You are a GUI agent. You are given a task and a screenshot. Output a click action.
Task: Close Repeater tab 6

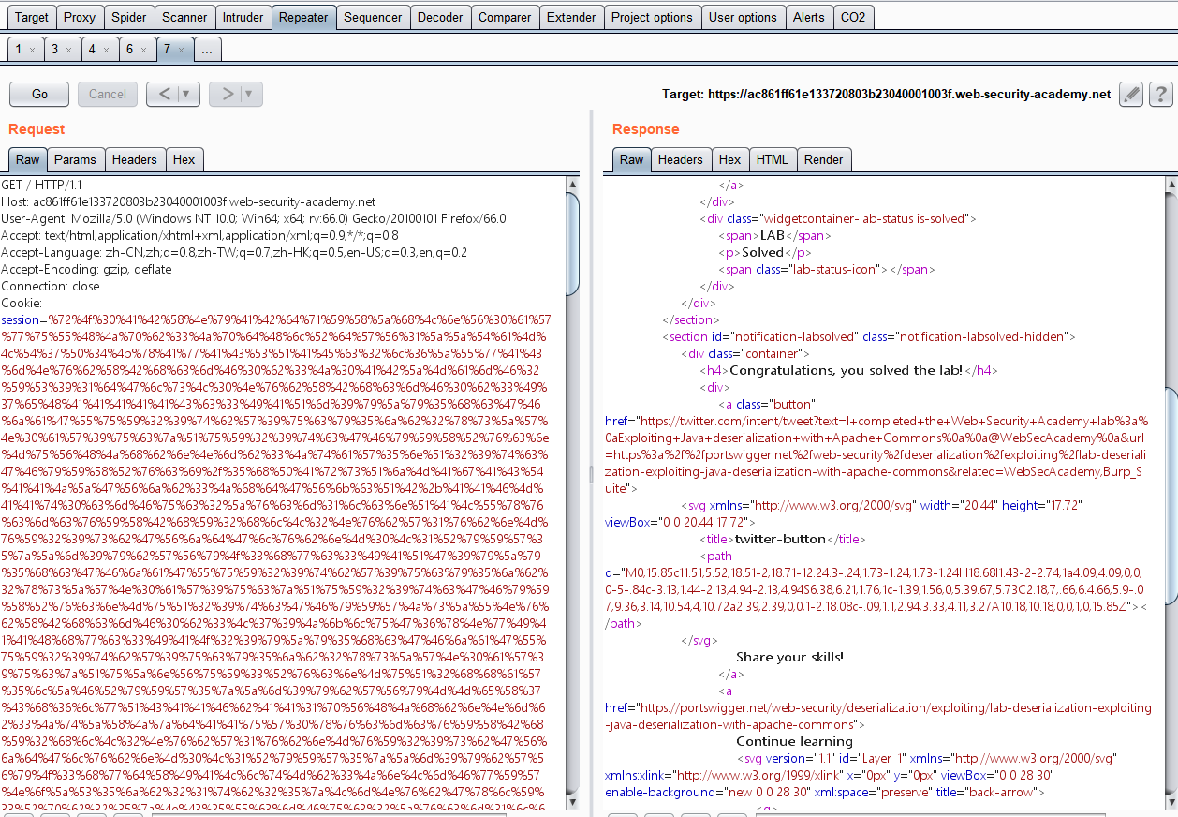point(143,50)
